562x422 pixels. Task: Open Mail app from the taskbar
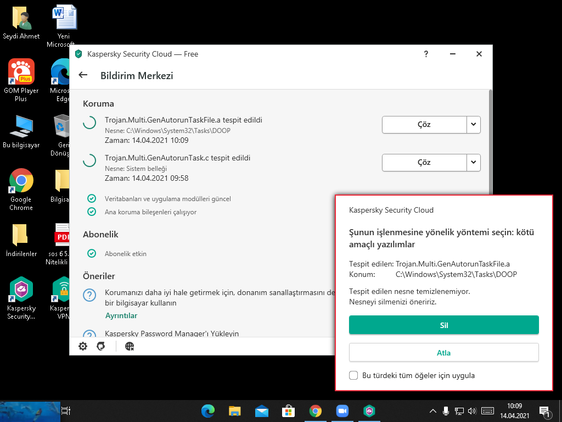[x=262, y=411]
